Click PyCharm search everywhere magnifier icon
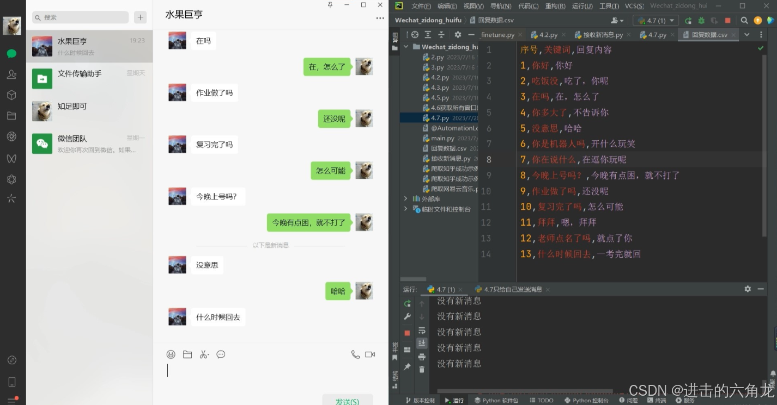The width and height of the screenshot is (777, 405). point(744,21)
